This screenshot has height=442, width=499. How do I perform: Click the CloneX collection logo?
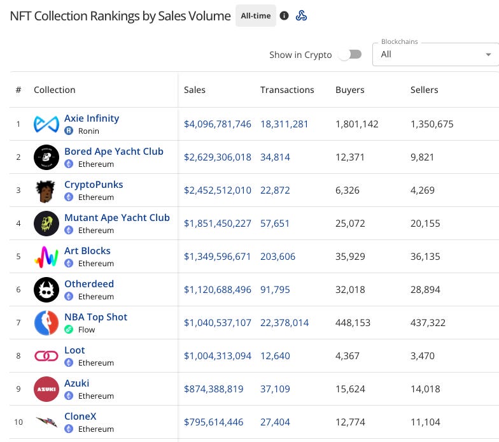(x=46, y=422)
